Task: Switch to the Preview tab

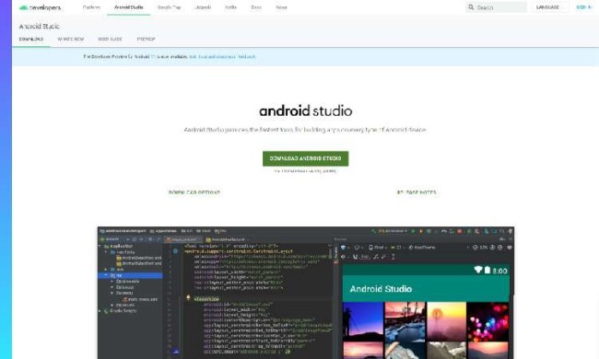Action: coord(146,39)
